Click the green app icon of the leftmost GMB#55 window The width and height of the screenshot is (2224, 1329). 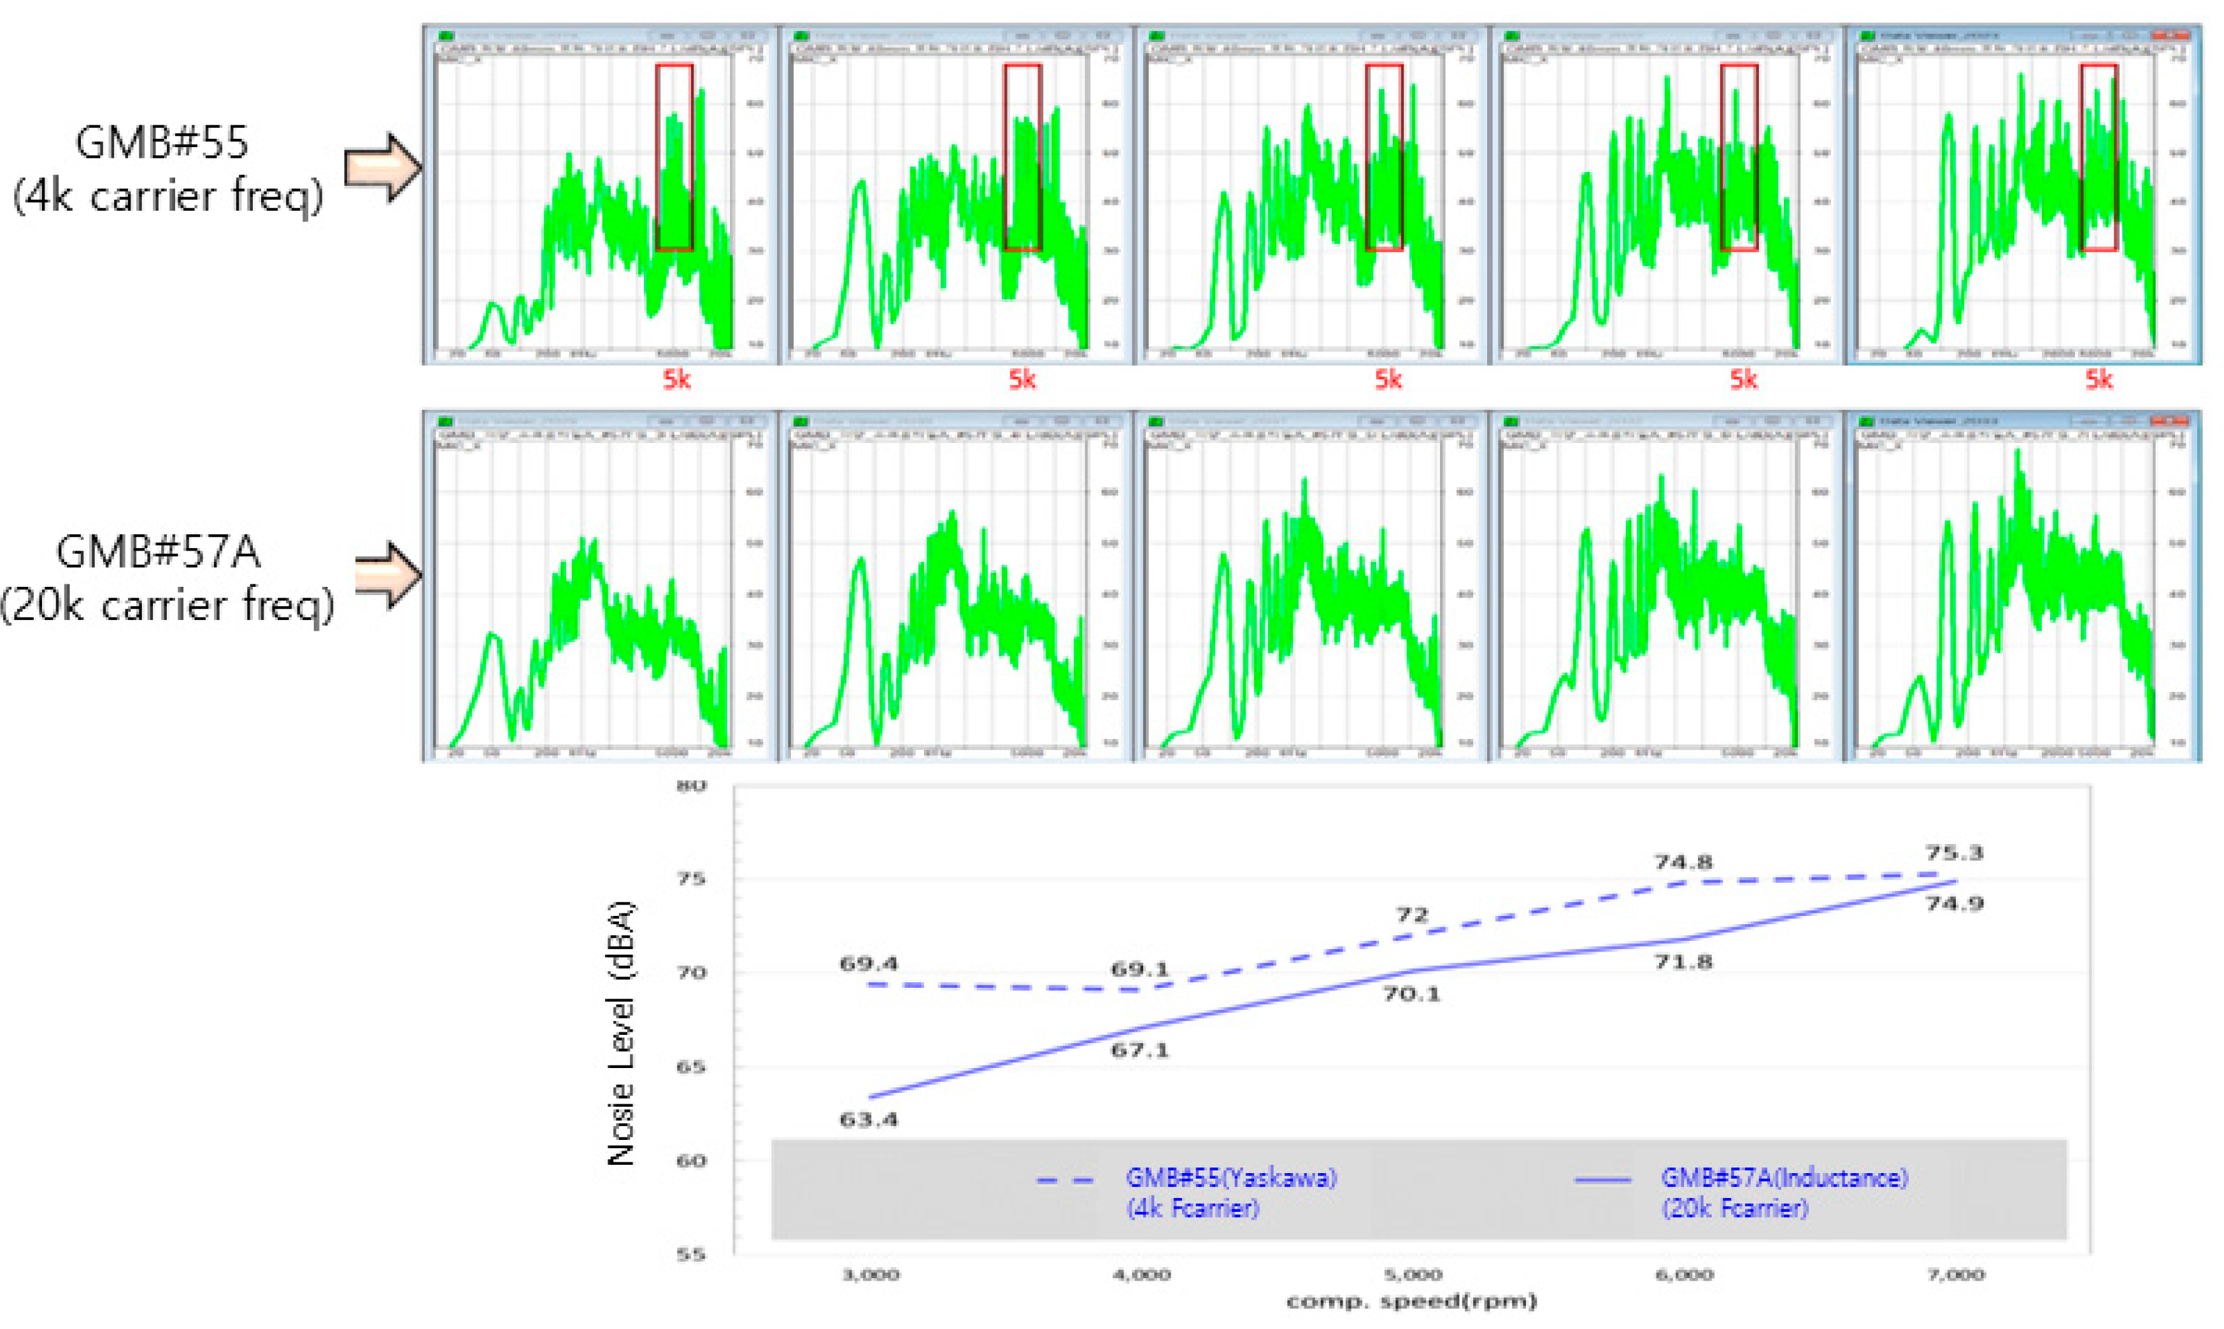pos(445,36)
